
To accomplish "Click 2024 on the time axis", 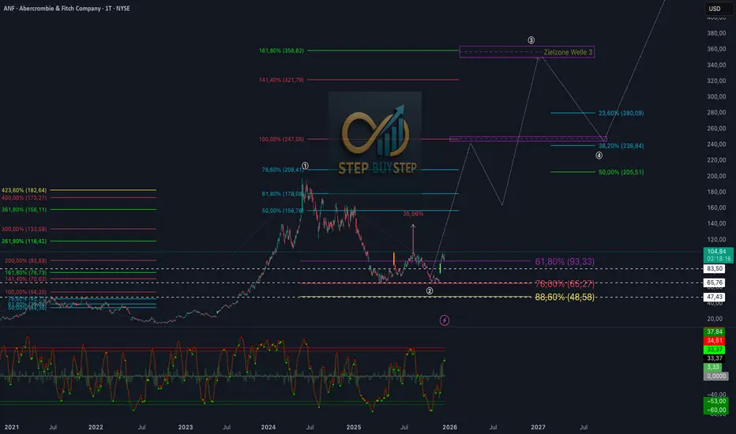I will click(x=268, y=428).
